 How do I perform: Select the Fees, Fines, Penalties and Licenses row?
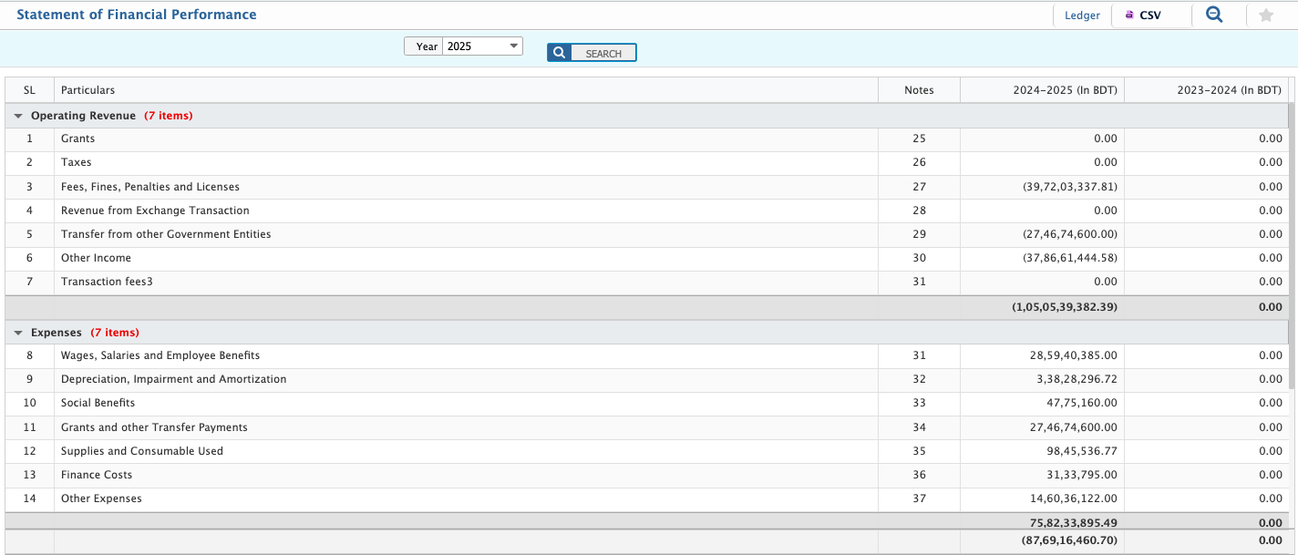pyautogui.click(x=150, y=187)
